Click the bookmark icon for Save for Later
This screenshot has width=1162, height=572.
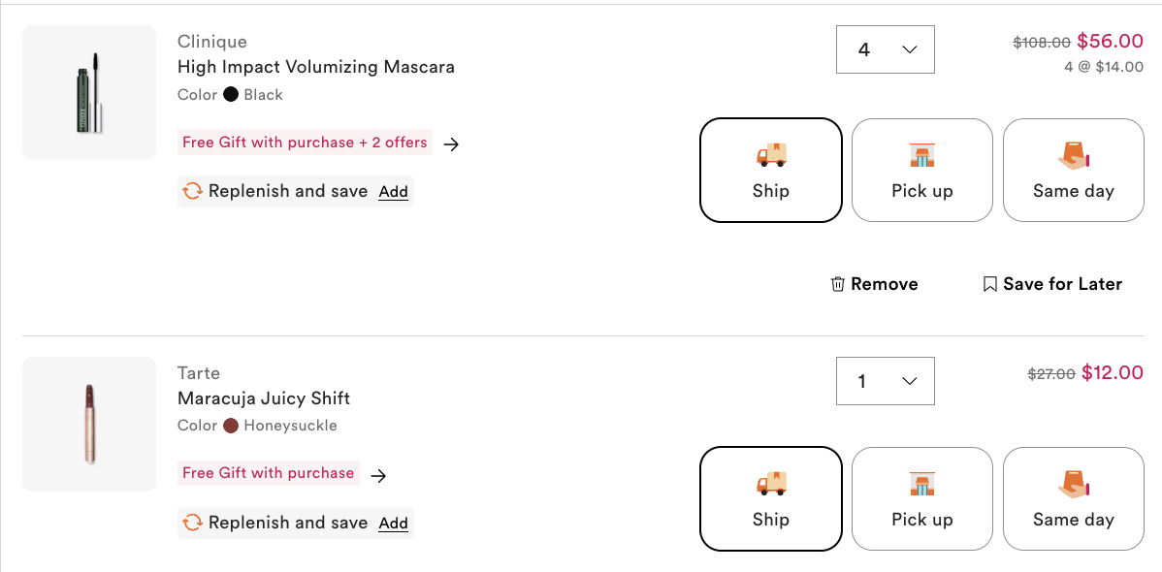click(989, 284)
